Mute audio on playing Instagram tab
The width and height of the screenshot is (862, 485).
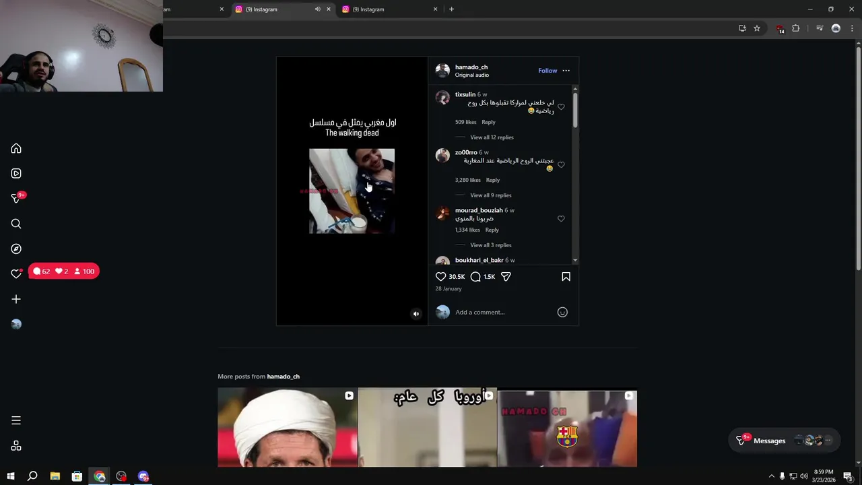[317, 9]
